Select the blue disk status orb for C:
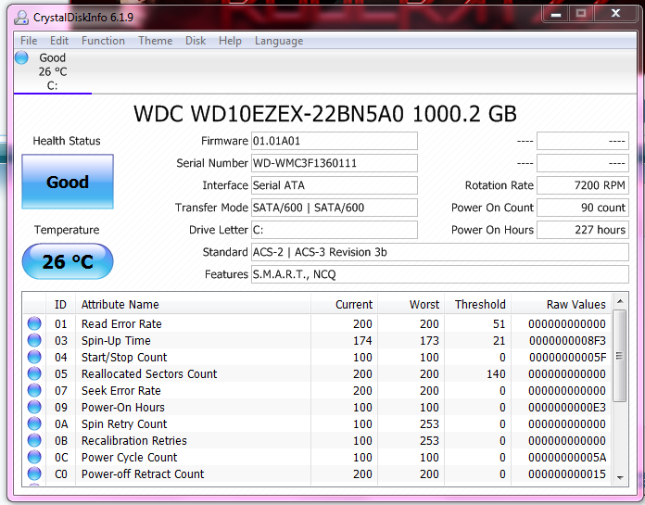This screenshot has height=505, width=645. pyautogui.click(x=22, y=57)
